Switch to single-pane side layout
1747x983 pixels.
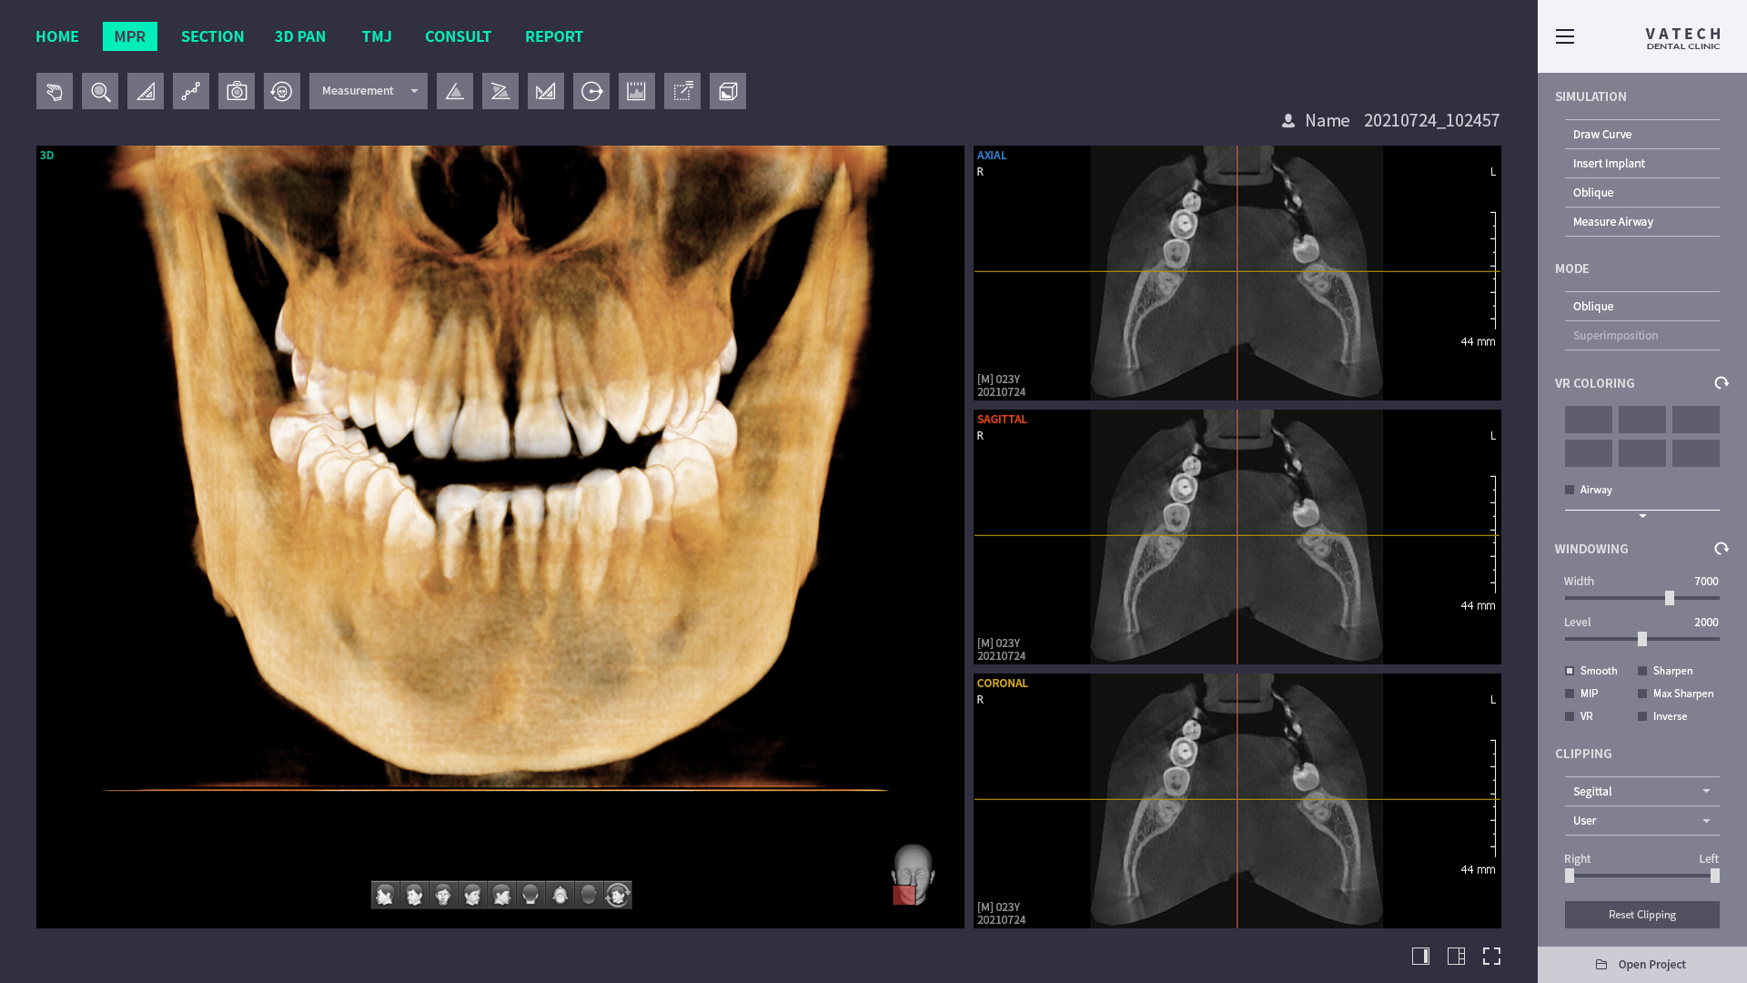[1420, 956]
